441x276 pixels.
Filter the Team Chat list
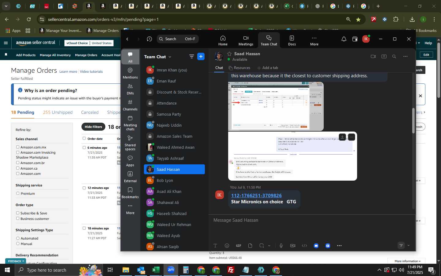191,56
